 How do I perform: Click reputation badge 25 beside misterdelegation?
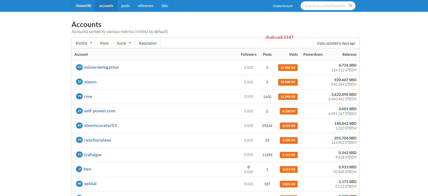(79, 67)
